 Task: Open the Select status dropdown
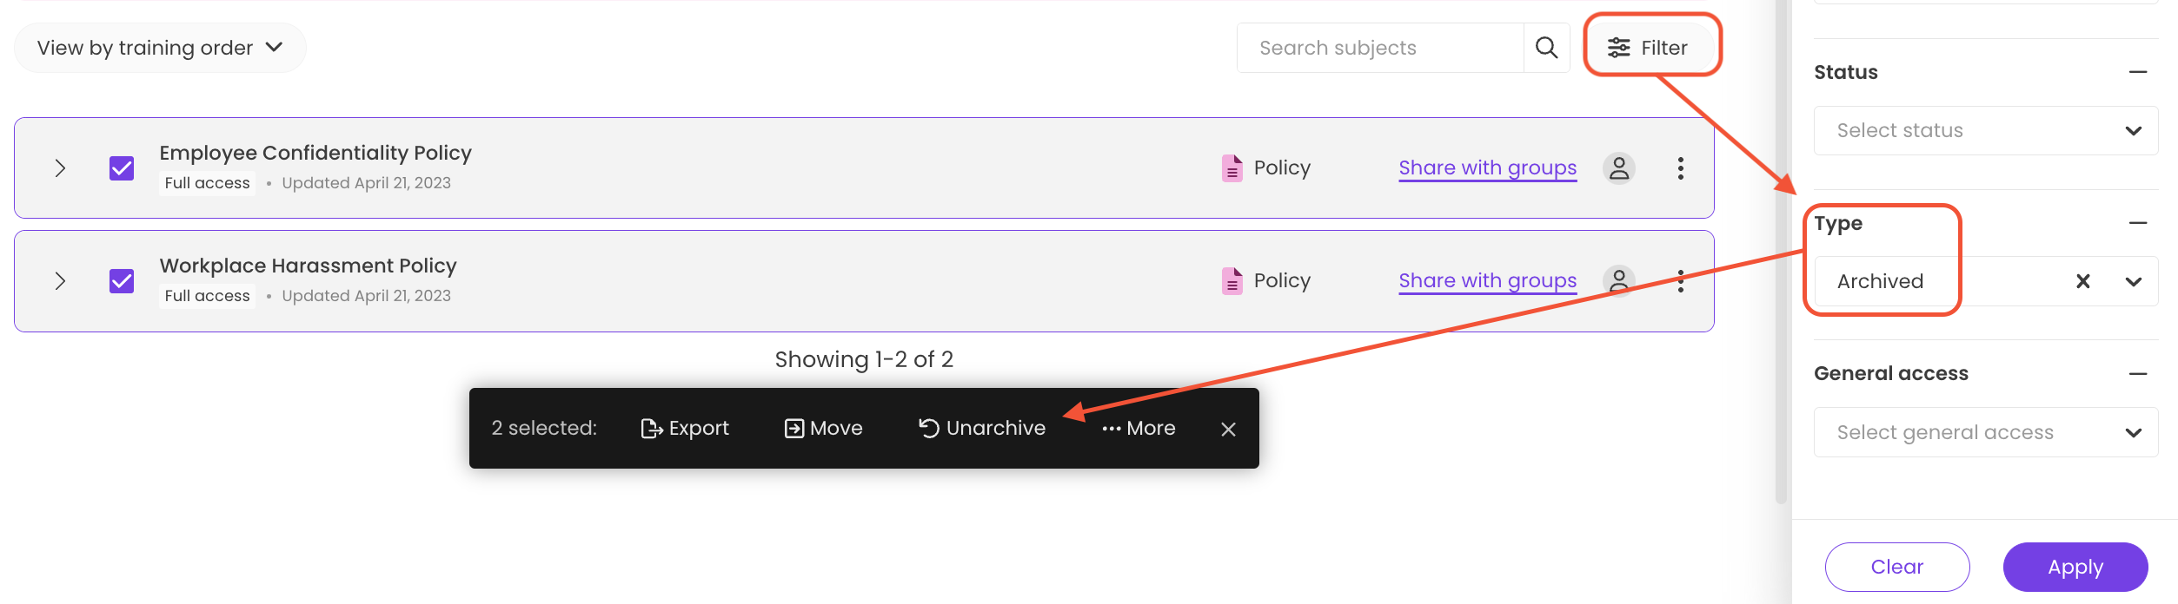click(1986, 131)
